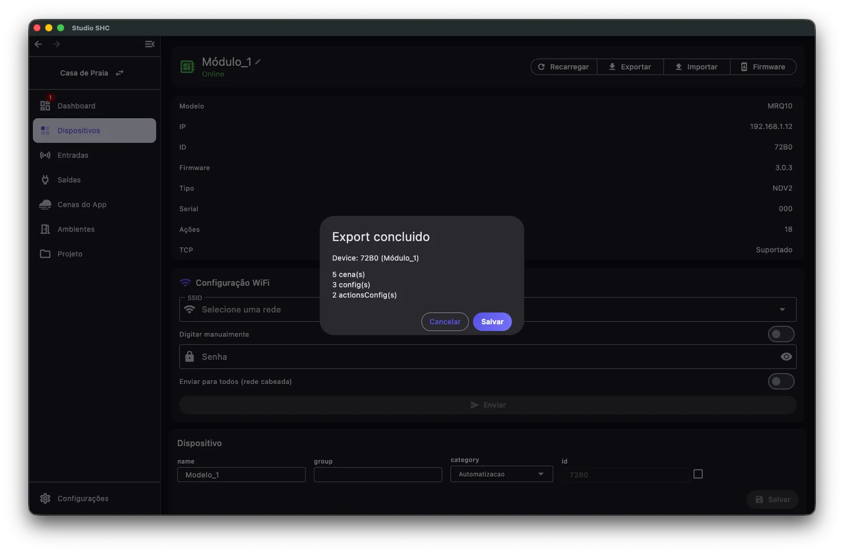Toggle Digitar manualmente switch

[781, 334]
